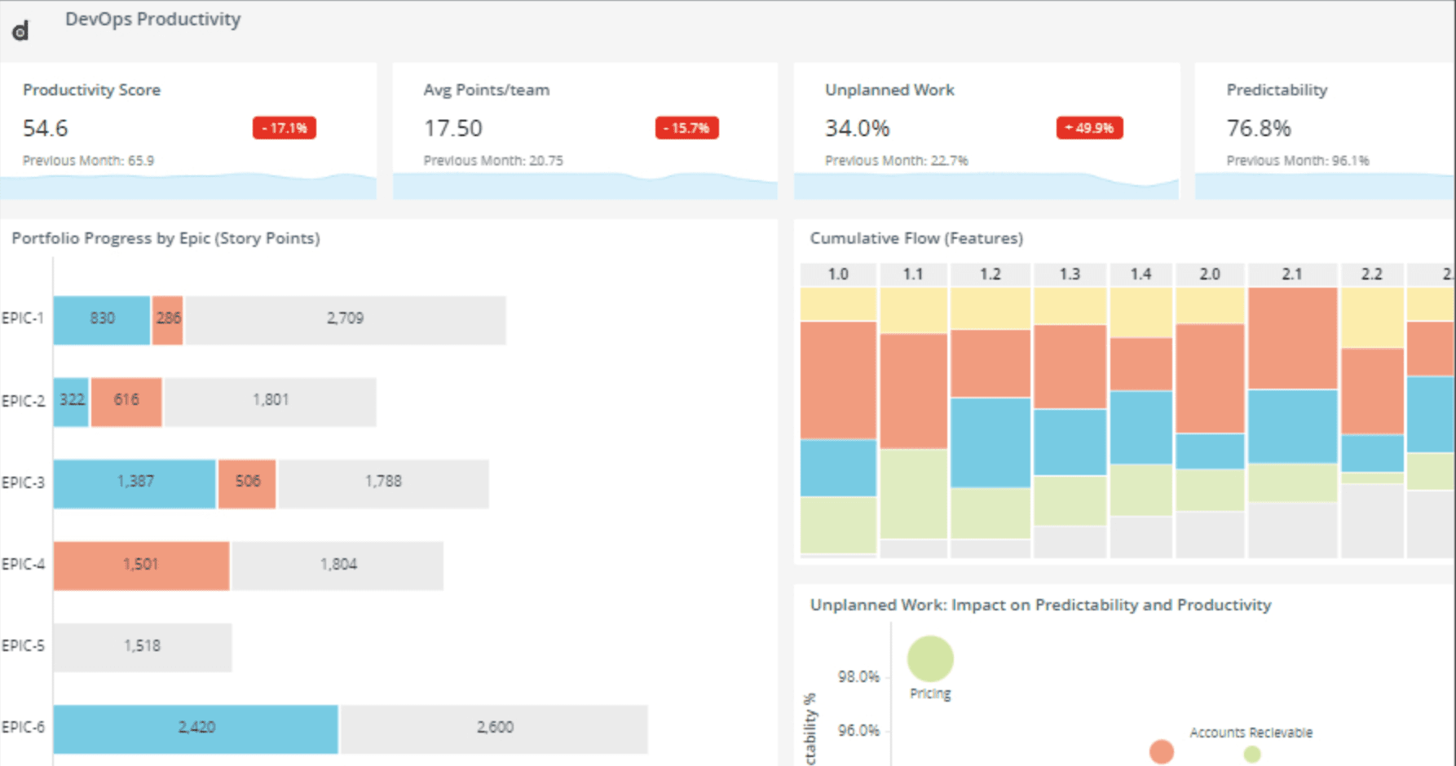This screenshot has width=1456, height=766.
Task: Open the Unplanned Work card title
Action: [889, 90]
